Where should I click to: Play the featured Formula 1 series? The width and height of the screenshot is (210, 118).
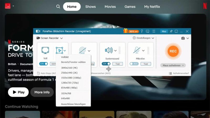click(18, 92)
